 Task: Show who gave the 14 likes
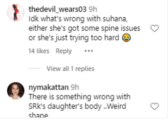click(39, 51)
